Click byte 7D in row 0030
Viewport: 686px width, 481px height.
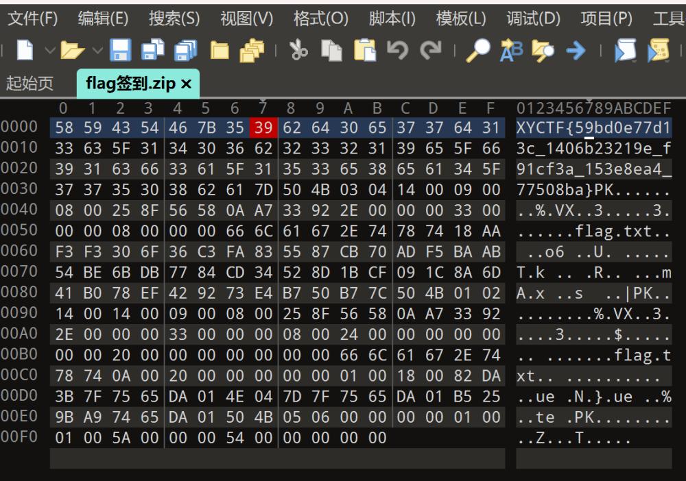pos(263,190)
